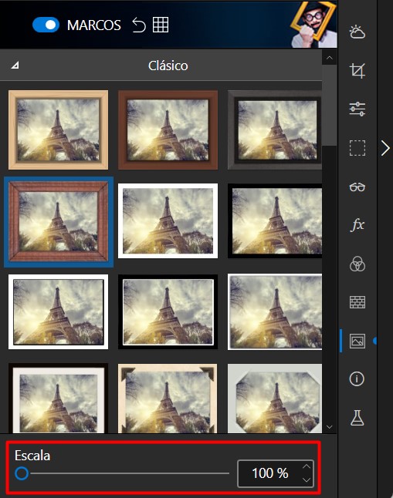Click the scrollbar up arrow of frames list

(330, 58)
